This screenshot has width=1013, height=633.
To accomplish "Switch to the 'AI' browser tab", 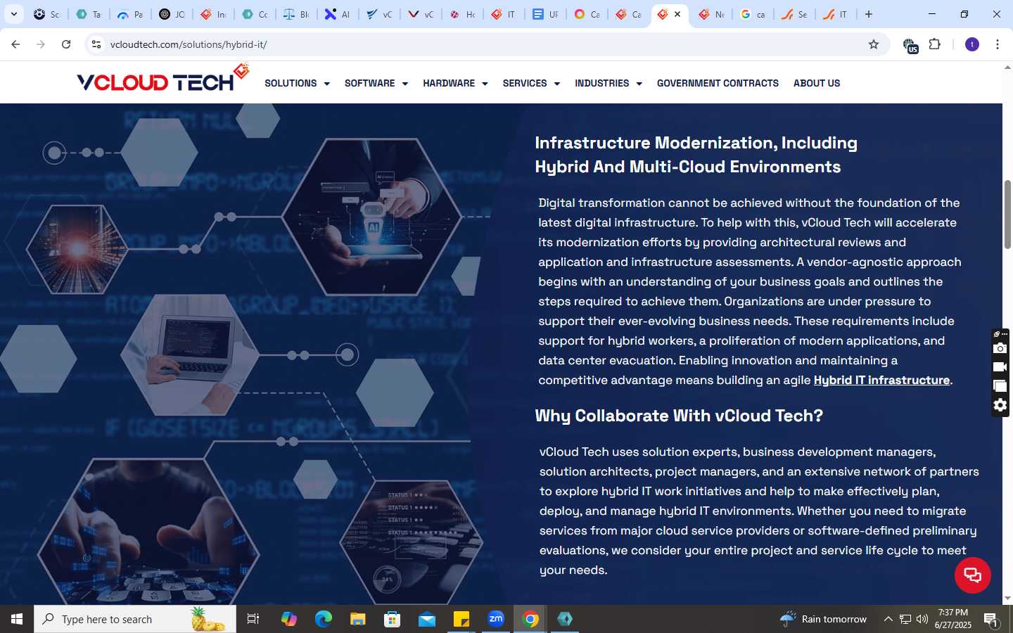I will pyautogui.click(x=338, y=14).
